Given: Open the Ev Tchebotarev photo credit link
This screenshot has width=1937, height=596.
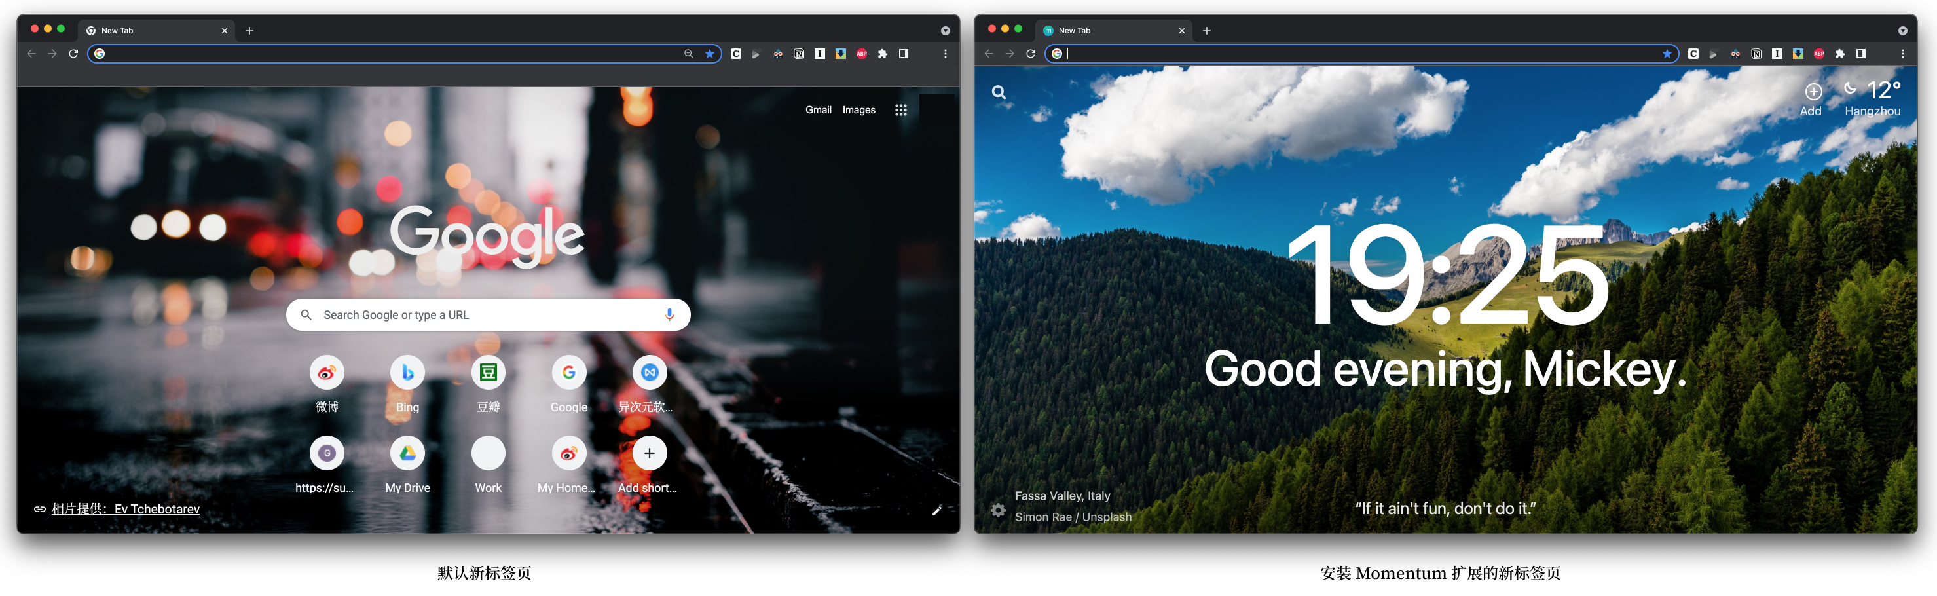Looking at the screenshot, I should point(126,510).
